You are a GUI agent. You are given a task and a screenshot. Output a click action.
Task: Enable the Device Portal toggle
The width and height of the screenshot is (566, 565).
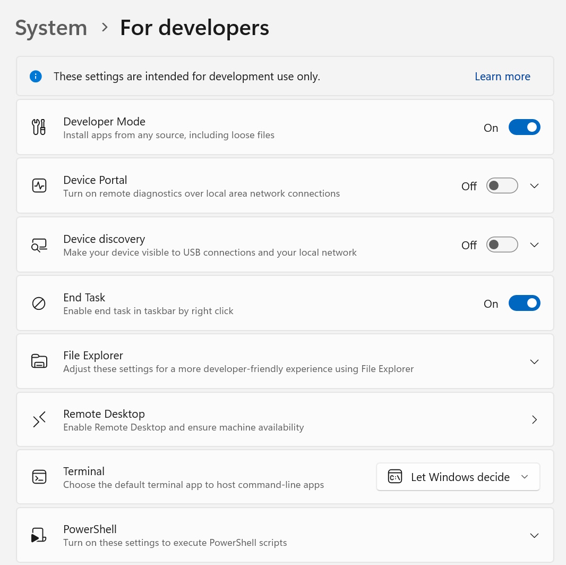(x=502, y=185)
